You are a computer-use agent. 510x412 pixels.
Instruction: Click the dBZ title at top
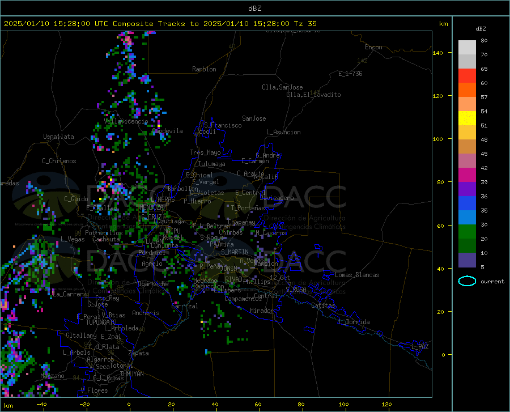click(254, 9)
